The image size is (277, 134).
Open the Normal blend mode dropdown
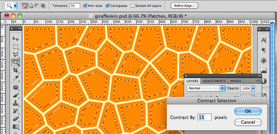[206, 88]
